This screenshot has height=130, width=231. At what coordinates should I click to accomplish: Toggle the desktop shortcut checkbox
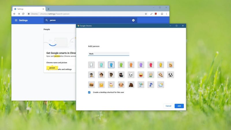point(89,92)
